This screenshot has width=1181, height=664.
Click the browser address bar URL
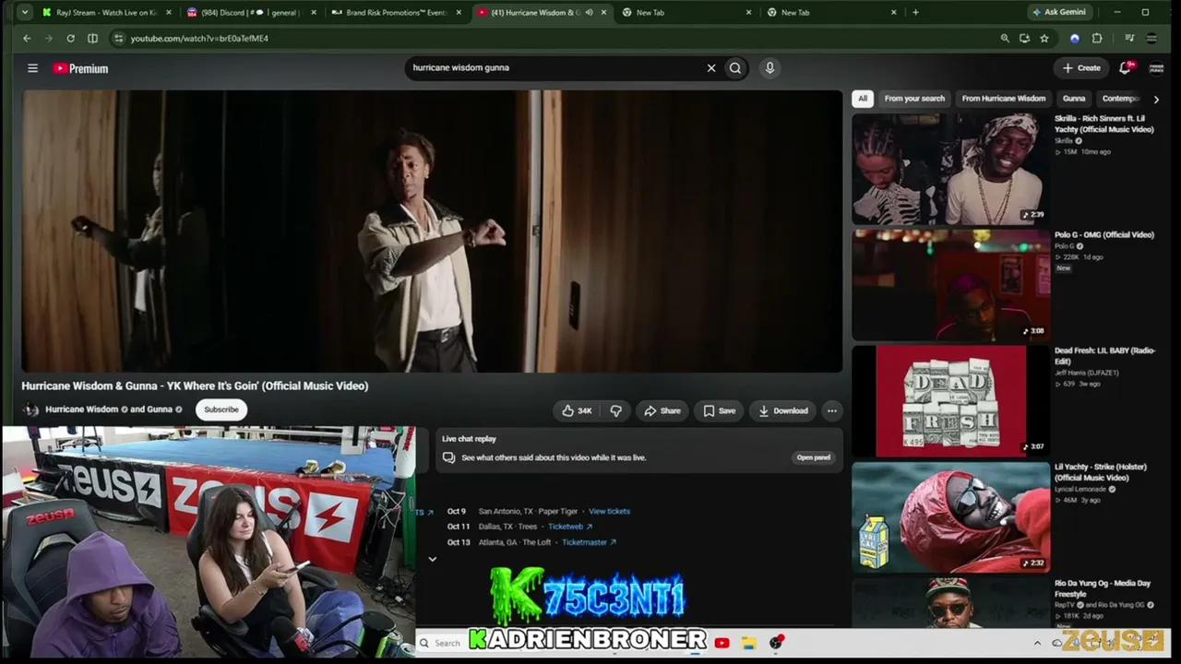click(x=199, y=39)
